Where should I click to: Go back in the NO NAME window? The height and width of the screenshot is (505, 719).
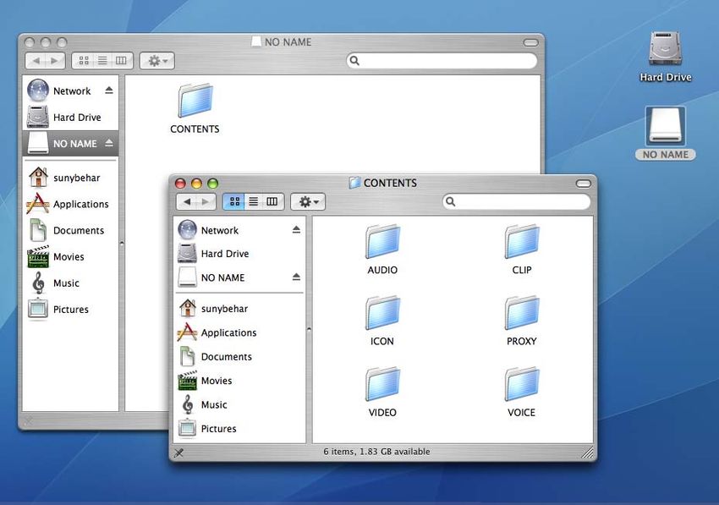(36, 61)
